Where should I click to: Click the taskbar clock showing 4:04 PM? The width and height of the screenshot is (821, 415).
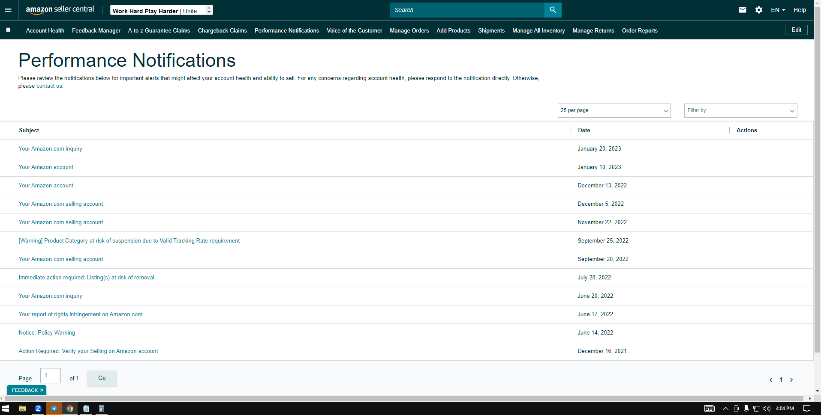click(x=785, y=409)
